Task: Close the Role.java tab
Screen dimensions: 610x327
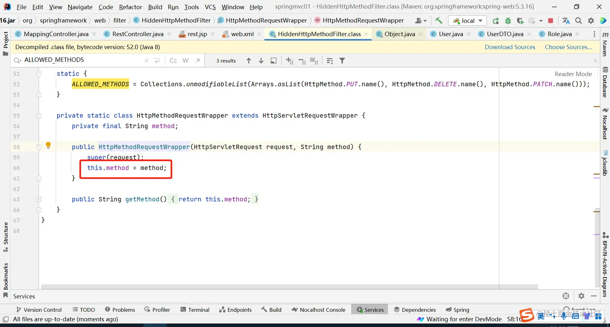Action: click(x=577, y=34)
